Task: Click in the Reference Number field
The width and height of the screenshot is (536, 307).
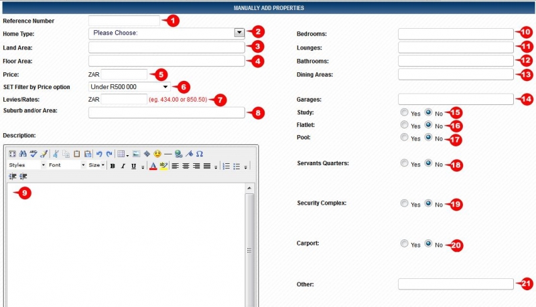Action: 124,21
